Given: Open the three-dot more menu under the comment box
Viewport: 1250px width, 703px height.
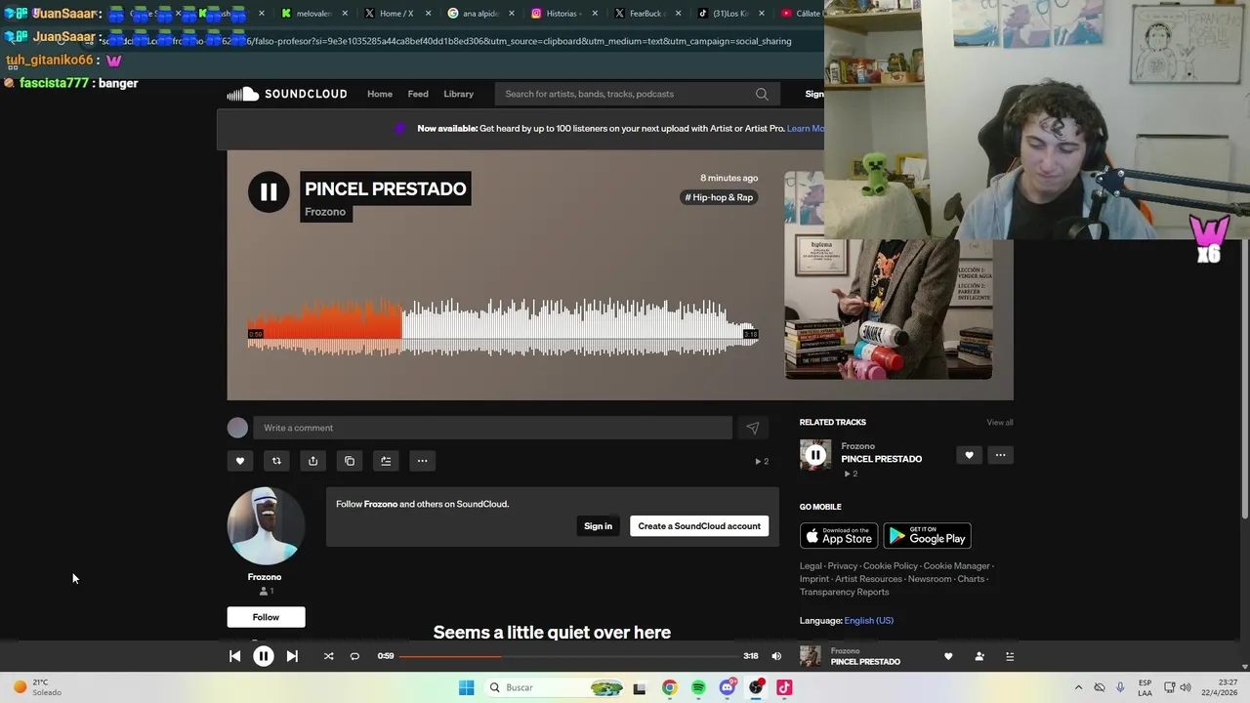Looking at the screenshot, I should [x=422, y=461].
